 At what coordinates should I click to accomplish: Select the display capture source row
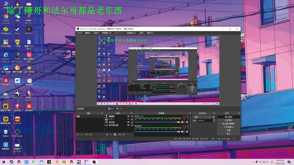(119, 125)
